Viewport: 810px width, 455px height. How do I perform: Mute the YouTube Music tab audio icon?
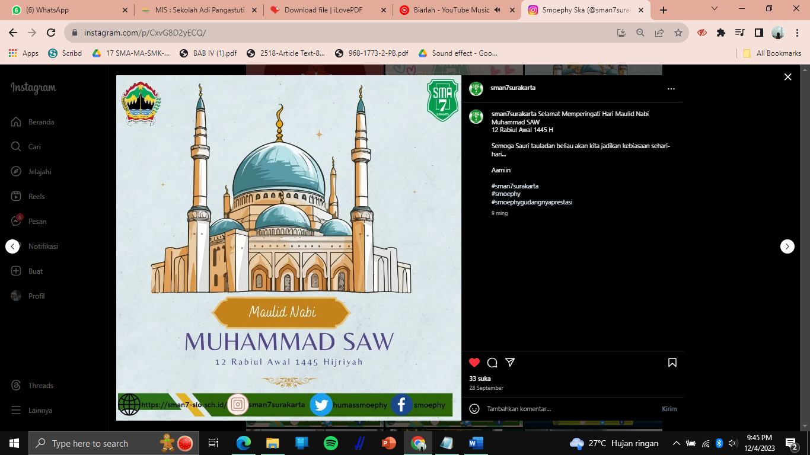[498, 10]
